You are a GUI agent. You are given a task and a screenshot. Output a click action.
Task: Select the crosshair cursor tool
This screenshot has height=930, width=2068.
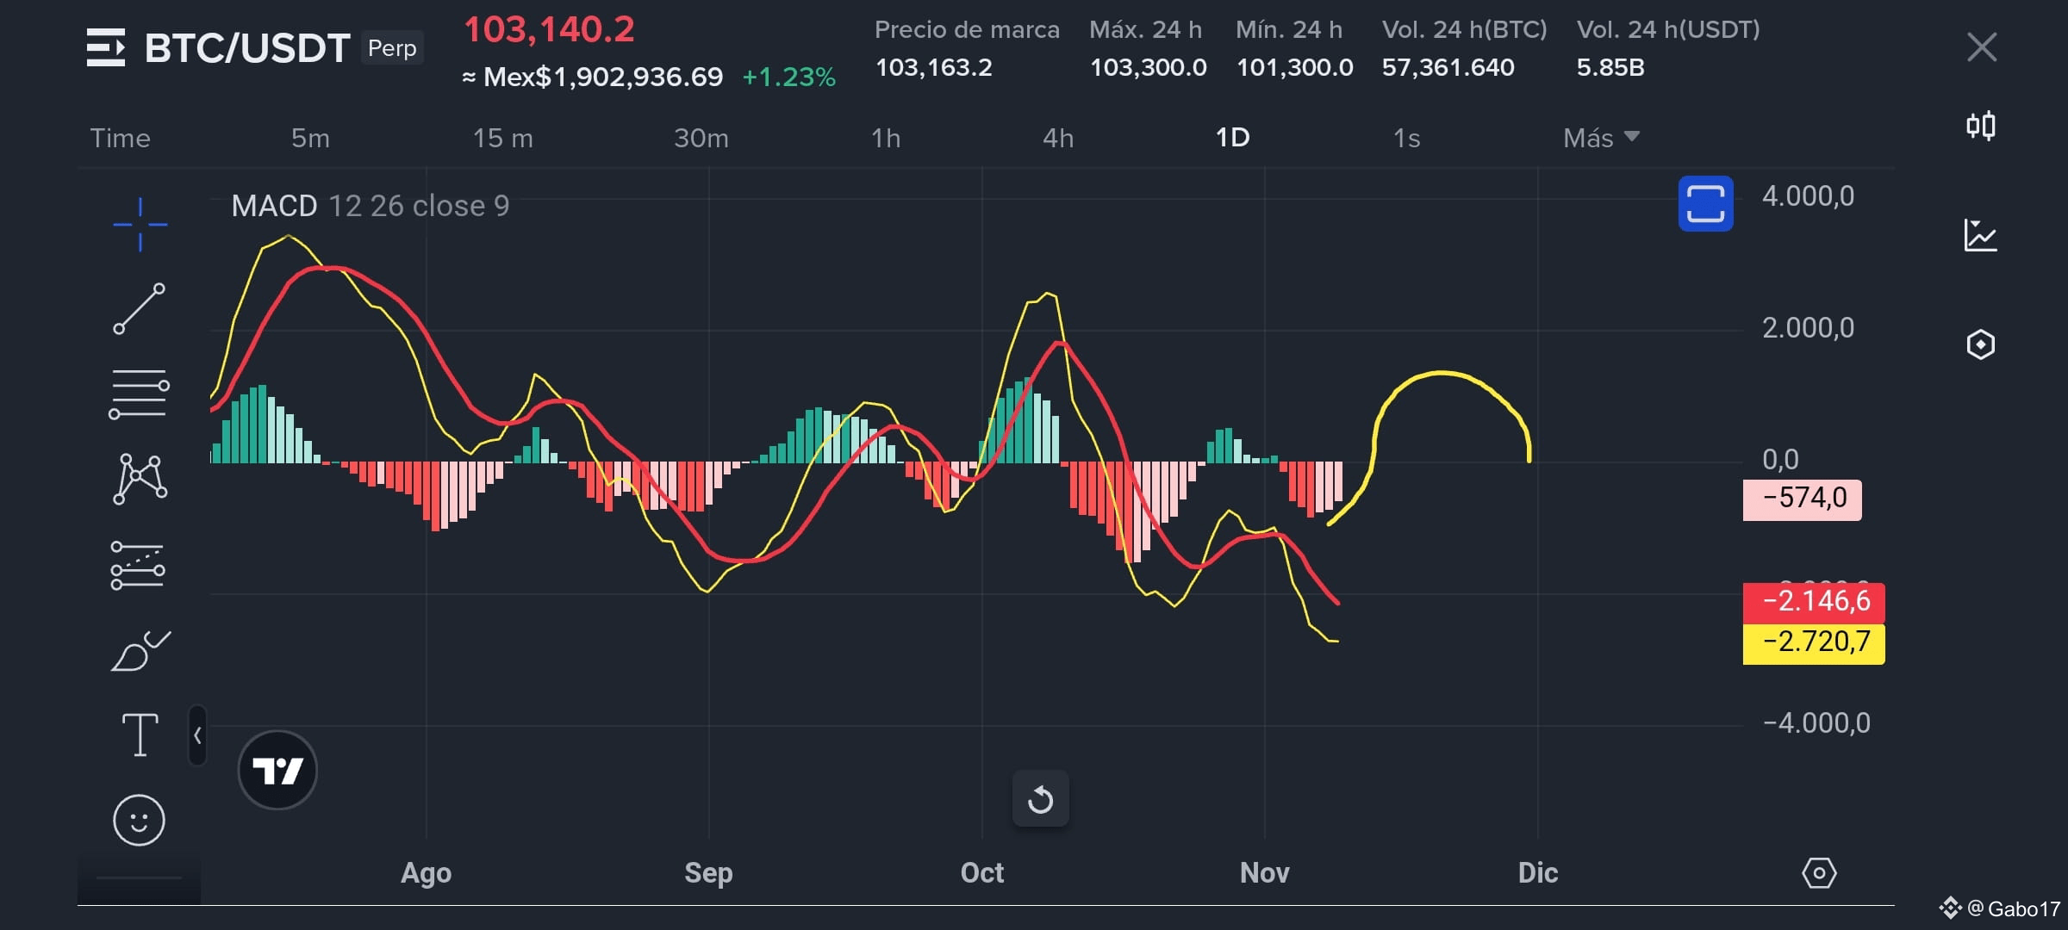[140, 225]
